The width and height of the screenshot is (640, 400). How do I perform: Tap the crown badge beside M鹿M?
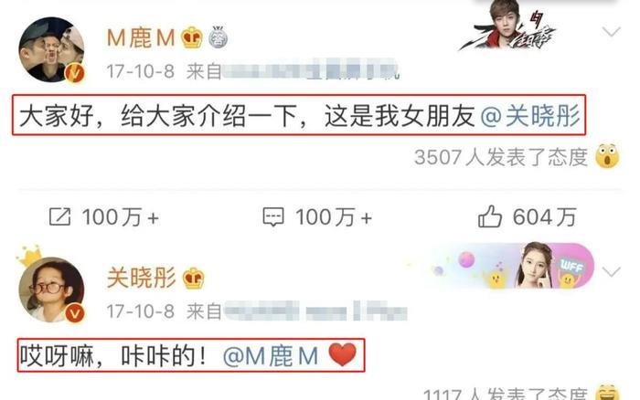click(192, 37)
